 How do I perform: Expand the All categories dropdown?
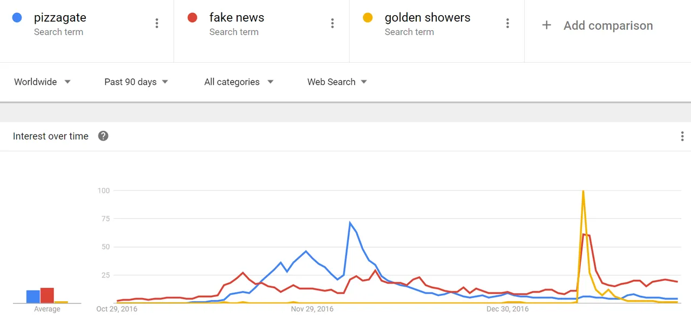pyautogui.click(x=239, y=82)
